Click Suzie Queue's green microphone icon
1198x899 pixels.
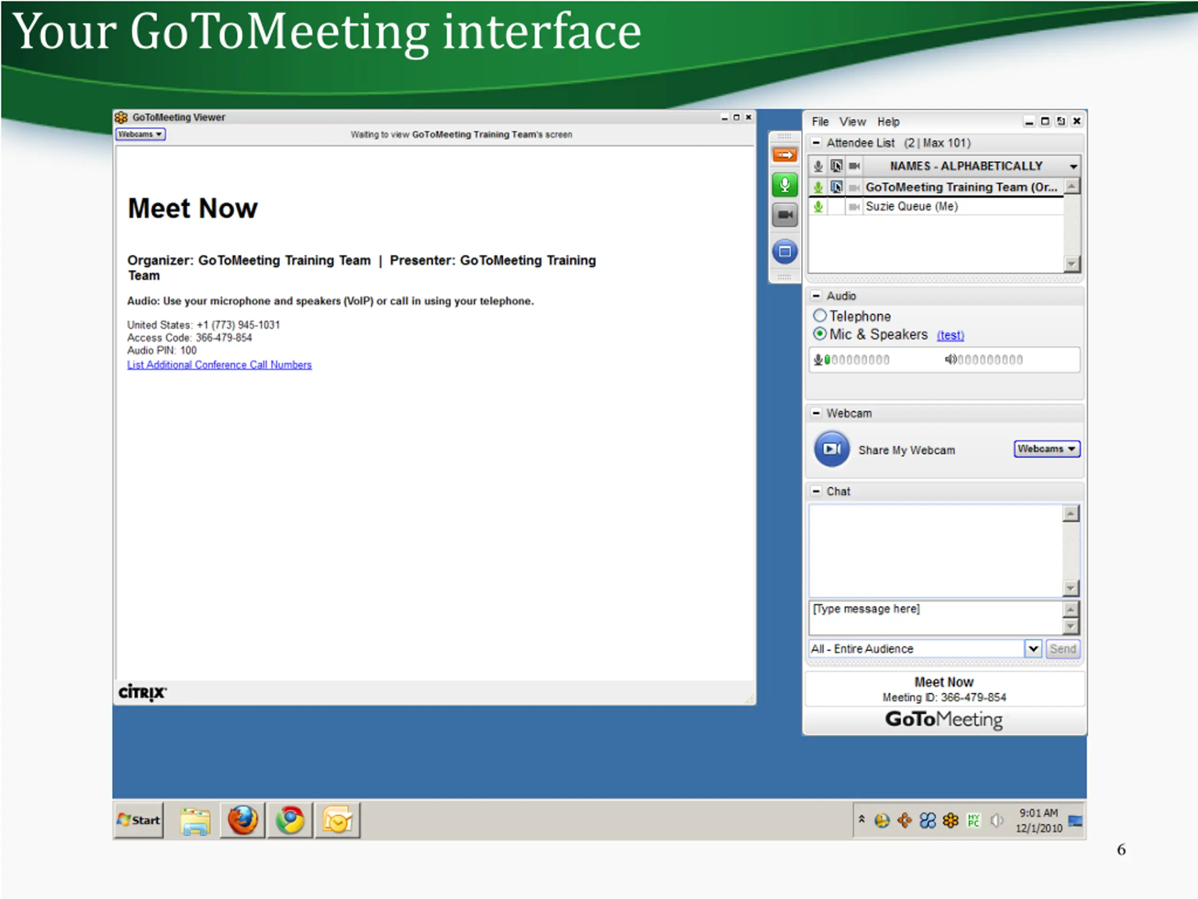pos(818,206)
